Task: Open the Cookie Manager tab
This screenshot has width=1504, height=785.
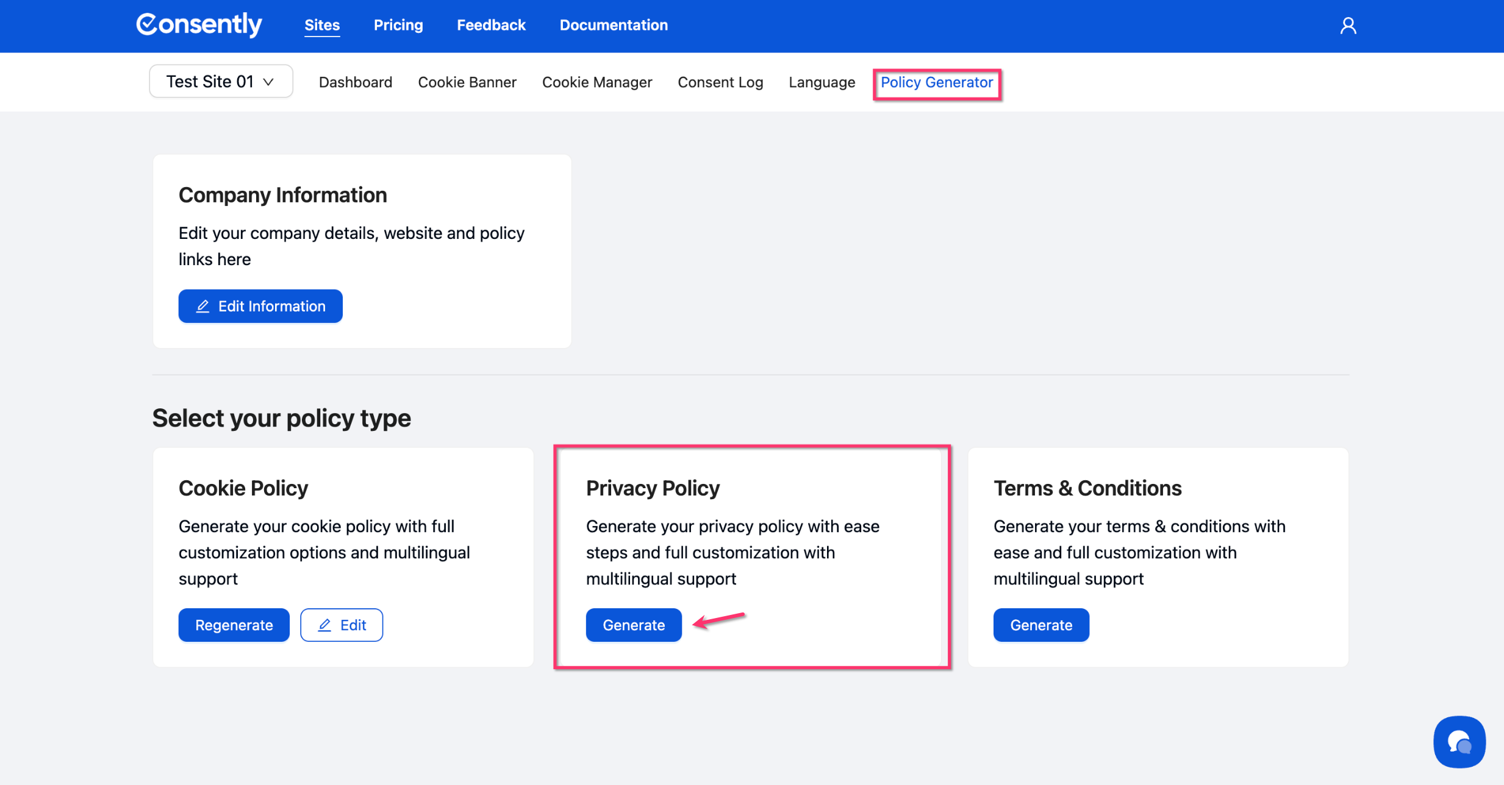Action: pos(597,82)
